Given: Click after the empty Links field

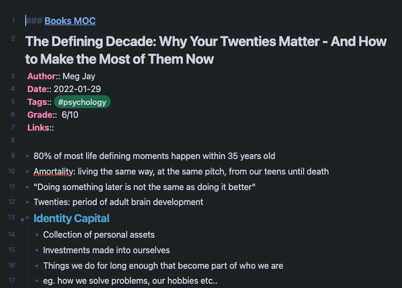Looking at the screenshot, I should pos(58,127).
